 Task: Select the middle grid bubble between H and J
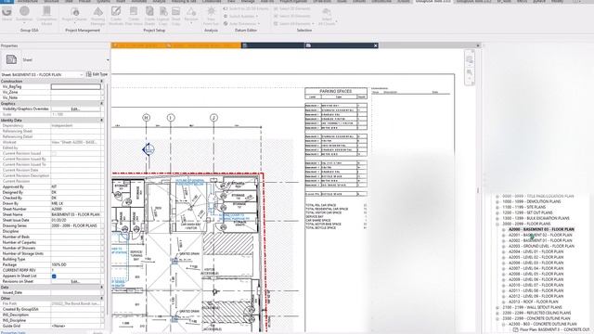point(171,118)
